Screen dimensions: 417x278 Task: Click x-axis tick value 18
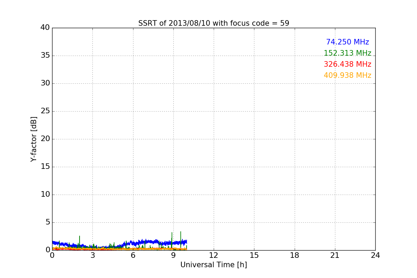click(295, 255)
